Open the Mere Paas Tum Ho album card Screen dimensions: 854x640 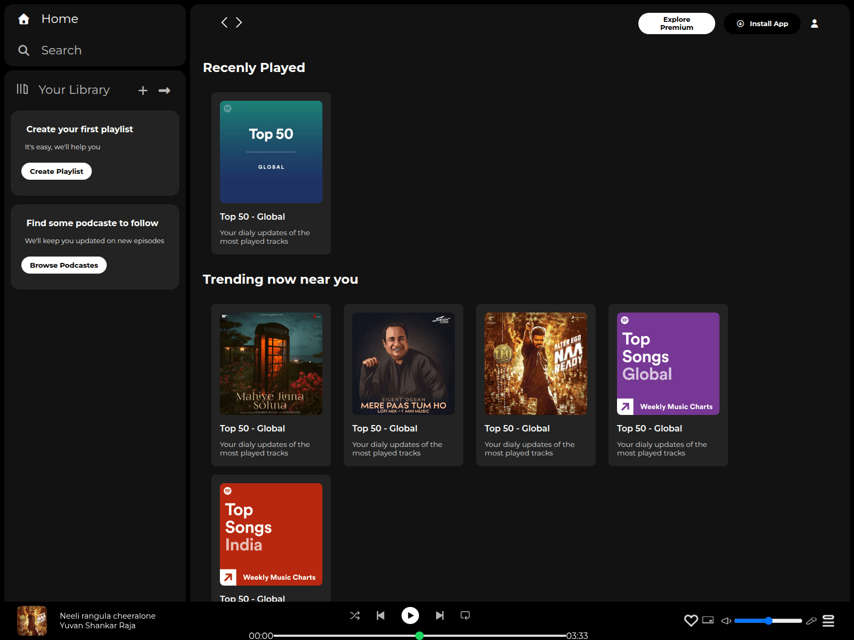point(404,385)
